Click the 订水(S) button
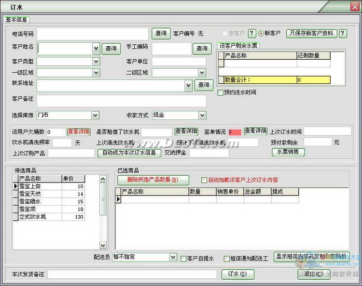362x286 pixels. [237, 274]
